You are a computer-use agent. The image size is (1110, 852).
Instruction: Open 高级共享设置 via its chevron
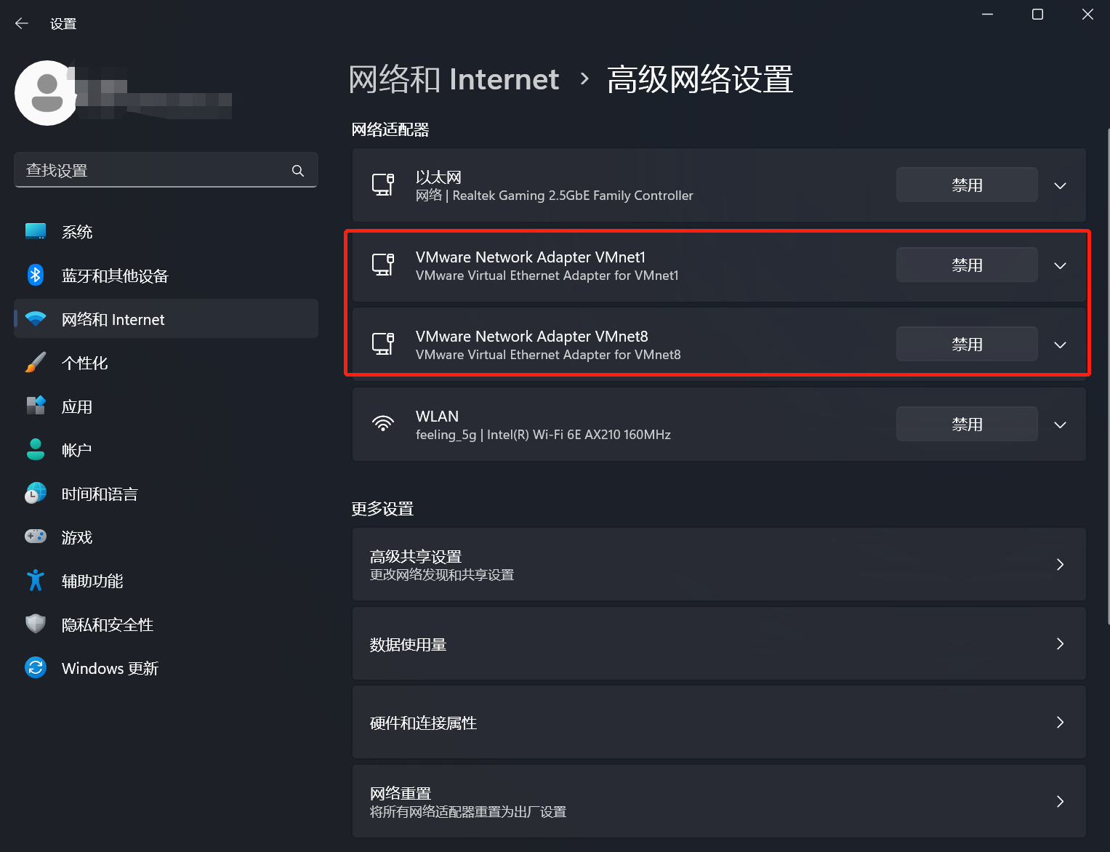click(1061, 565)
